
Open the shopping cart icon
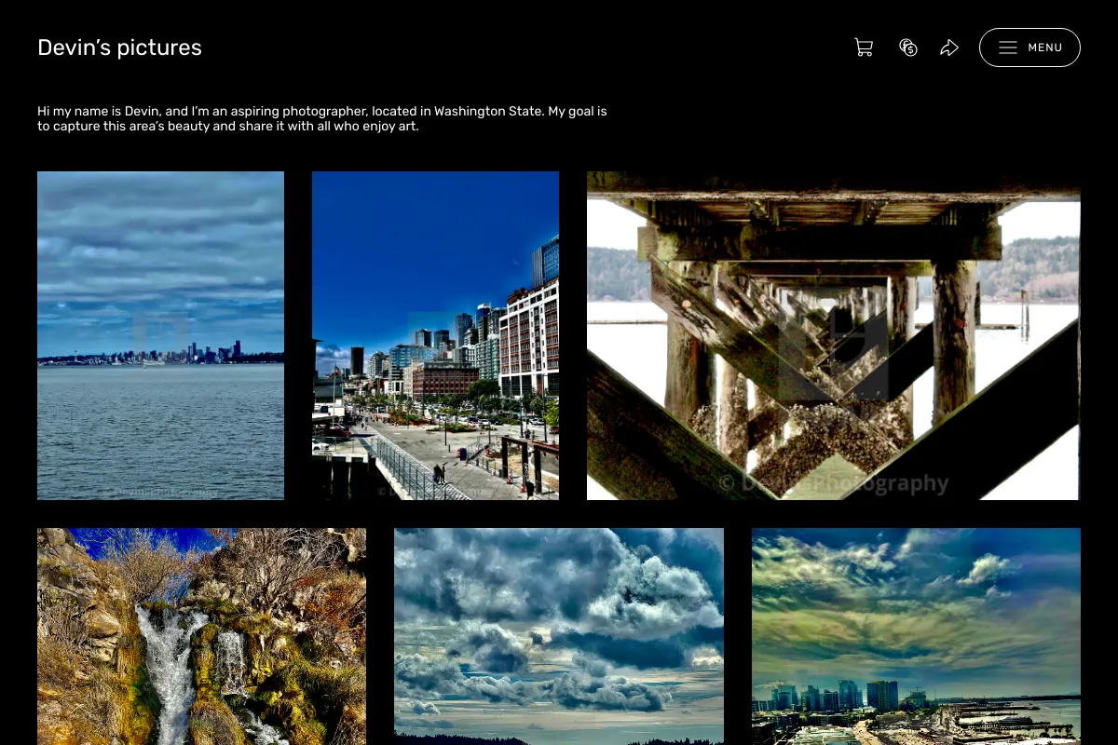(864, 47)
